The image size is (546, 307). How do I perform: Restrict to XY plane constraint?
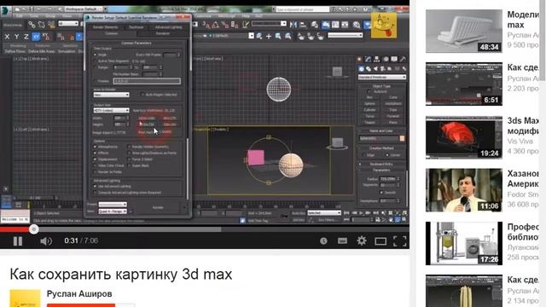(36, 36)
